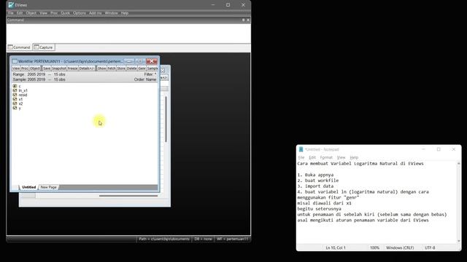Close the Command pane
467x262 pixels.
[x=248, y=20]
